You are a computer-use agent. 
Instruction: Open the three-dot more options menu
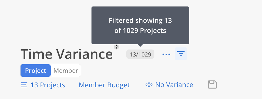(166, 54)
